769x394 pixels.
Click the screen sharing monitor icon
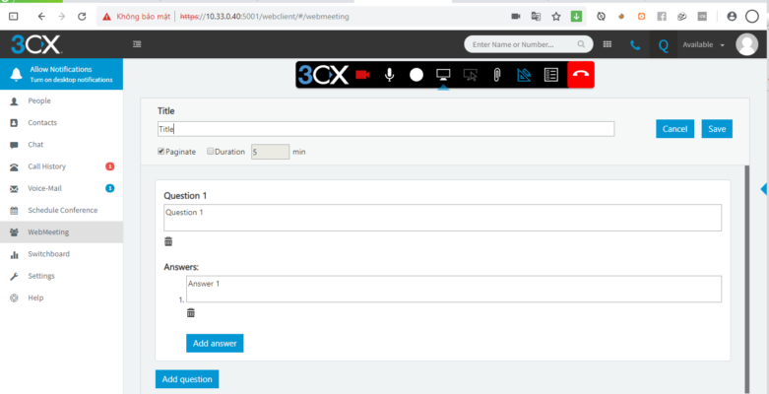pyautogui.click(x=443, y=75)
